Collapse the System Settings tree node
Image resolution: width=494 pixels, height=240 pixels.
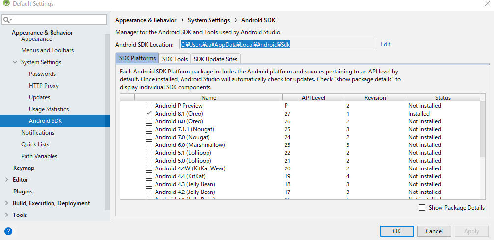pyautogui.click(x=15, y=62)
